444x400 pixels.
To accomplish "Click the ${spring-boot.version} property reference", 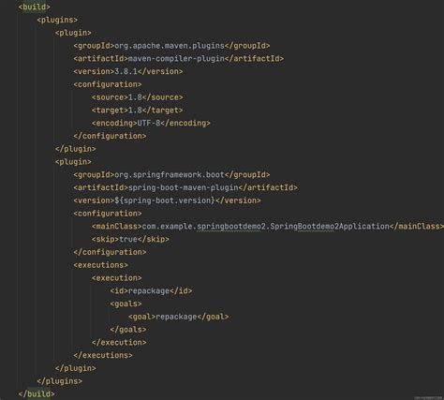I will click(x=165, y=200).
